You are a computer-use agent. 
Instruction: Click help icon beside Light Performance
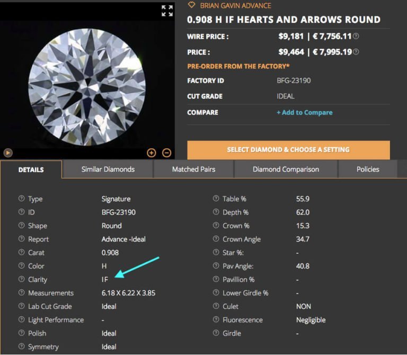(x=22, y=319)
